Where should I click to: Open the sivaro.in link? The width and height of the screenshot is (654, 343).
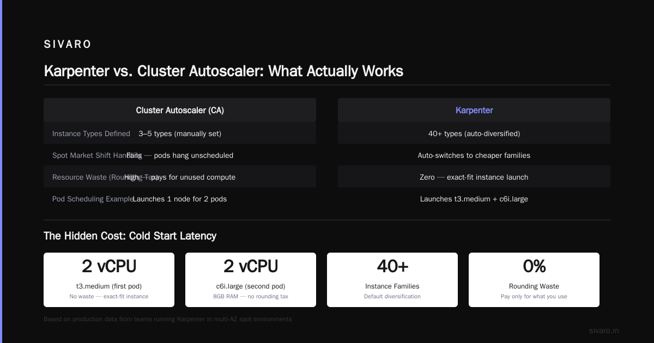pos(604,330)
